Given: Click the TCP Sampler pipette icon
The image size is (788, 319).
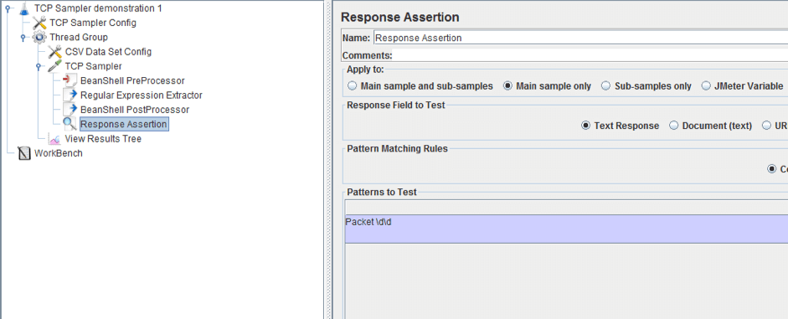Looking at the screenshot, I should [x=54, y=66].
